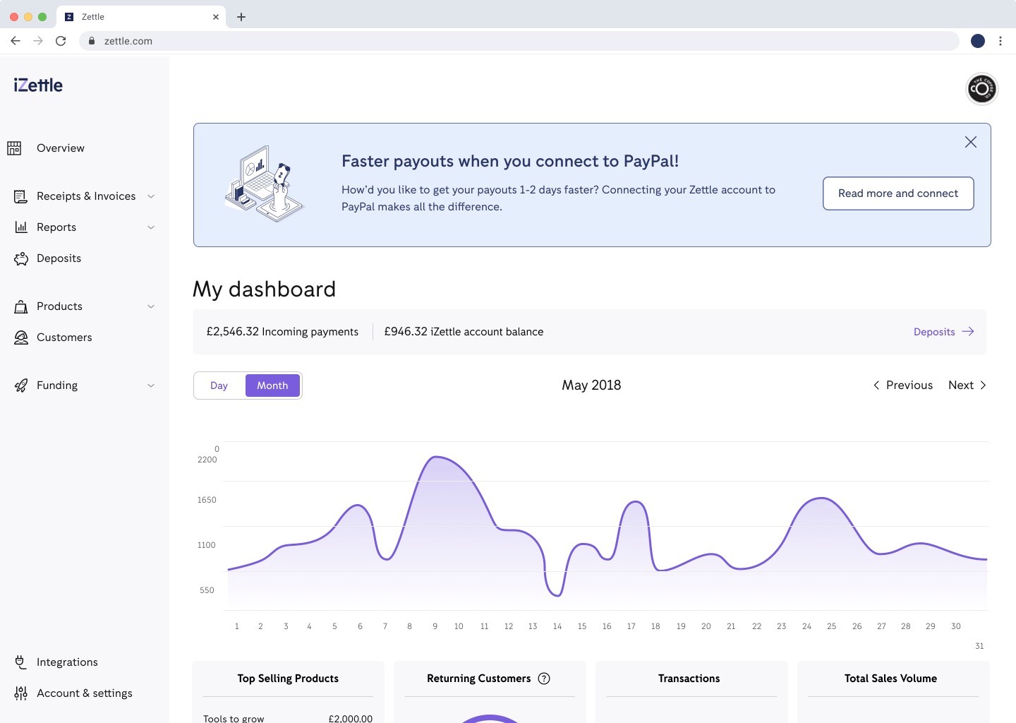This screenshot has width=1016, height=723.
Task: Click the Integrations plug icon
Action: click(x=20, y=662)
